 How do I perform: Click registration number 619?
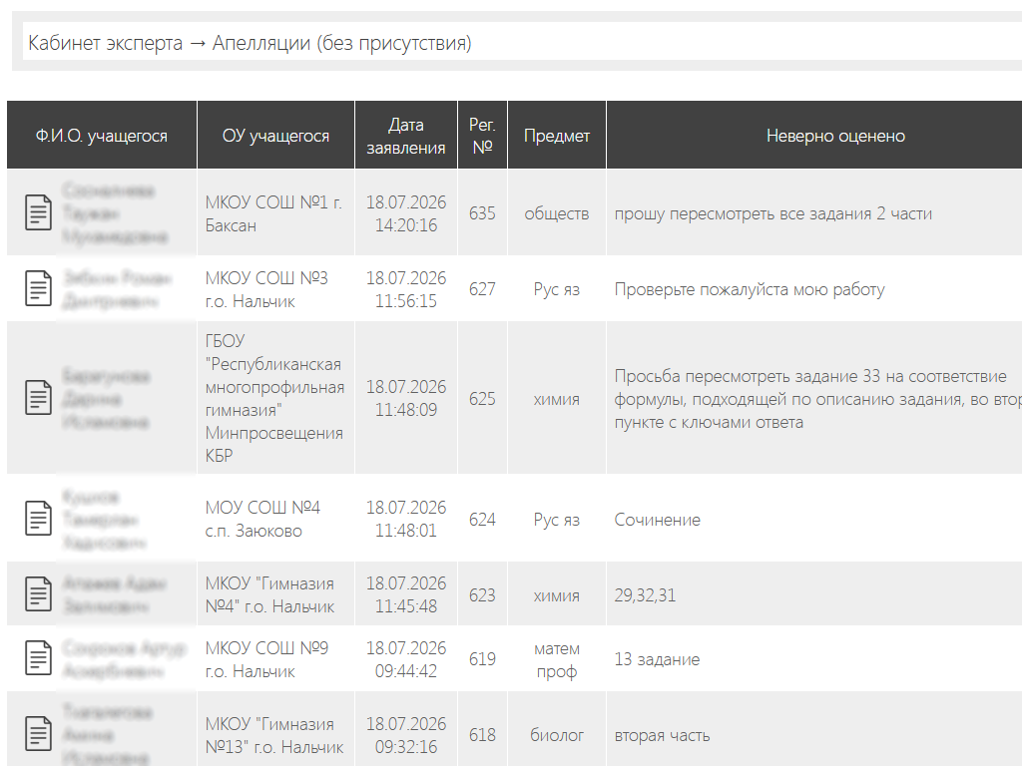pos(482,659)
